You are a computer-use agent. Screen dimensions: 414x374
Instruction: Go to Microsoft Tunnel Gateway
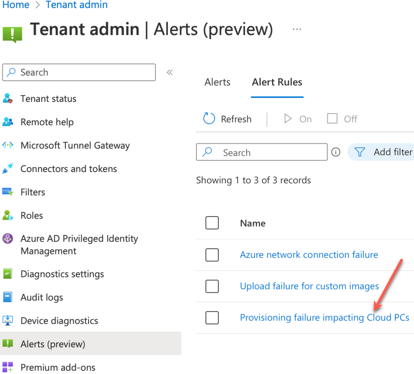click(75, 145)
